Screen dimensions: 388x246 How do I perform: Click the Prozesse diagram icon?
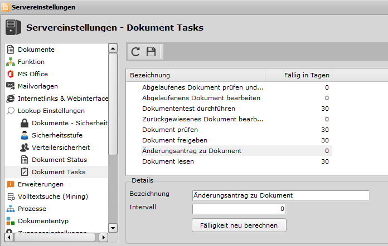point(11,209)
